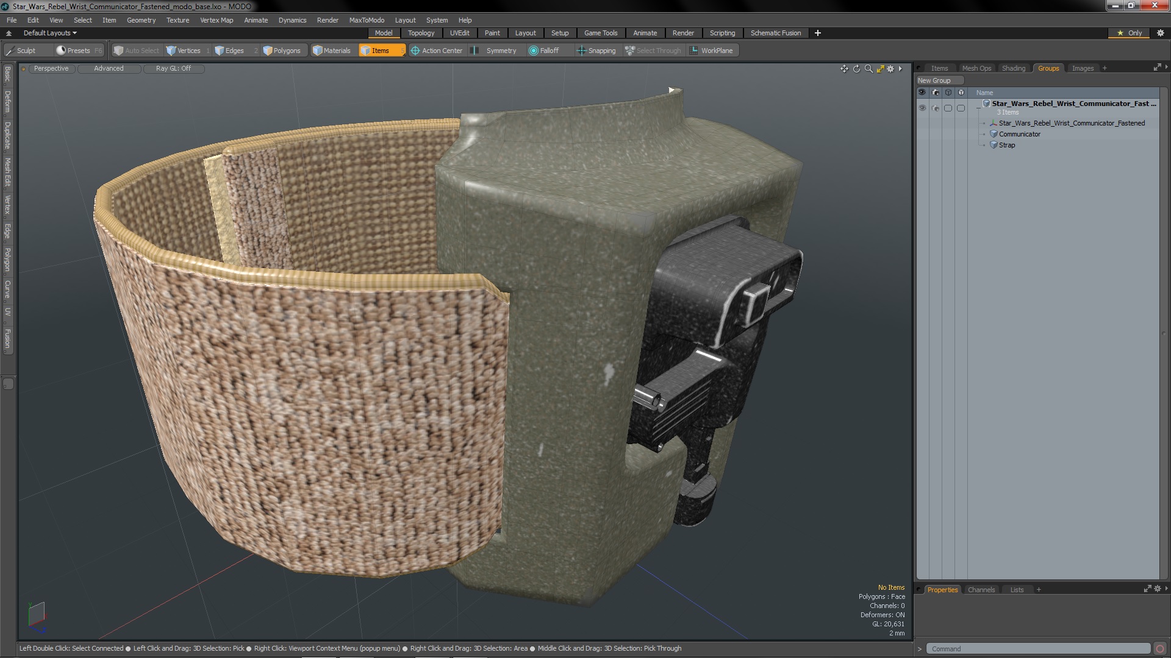The height and width of the screenshot is (658, 1171).
Task: Open the WorkPlane options
Action: [712, 51]
